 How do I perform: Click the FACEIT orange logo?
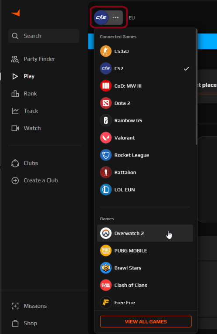click(x=16, y=13)
